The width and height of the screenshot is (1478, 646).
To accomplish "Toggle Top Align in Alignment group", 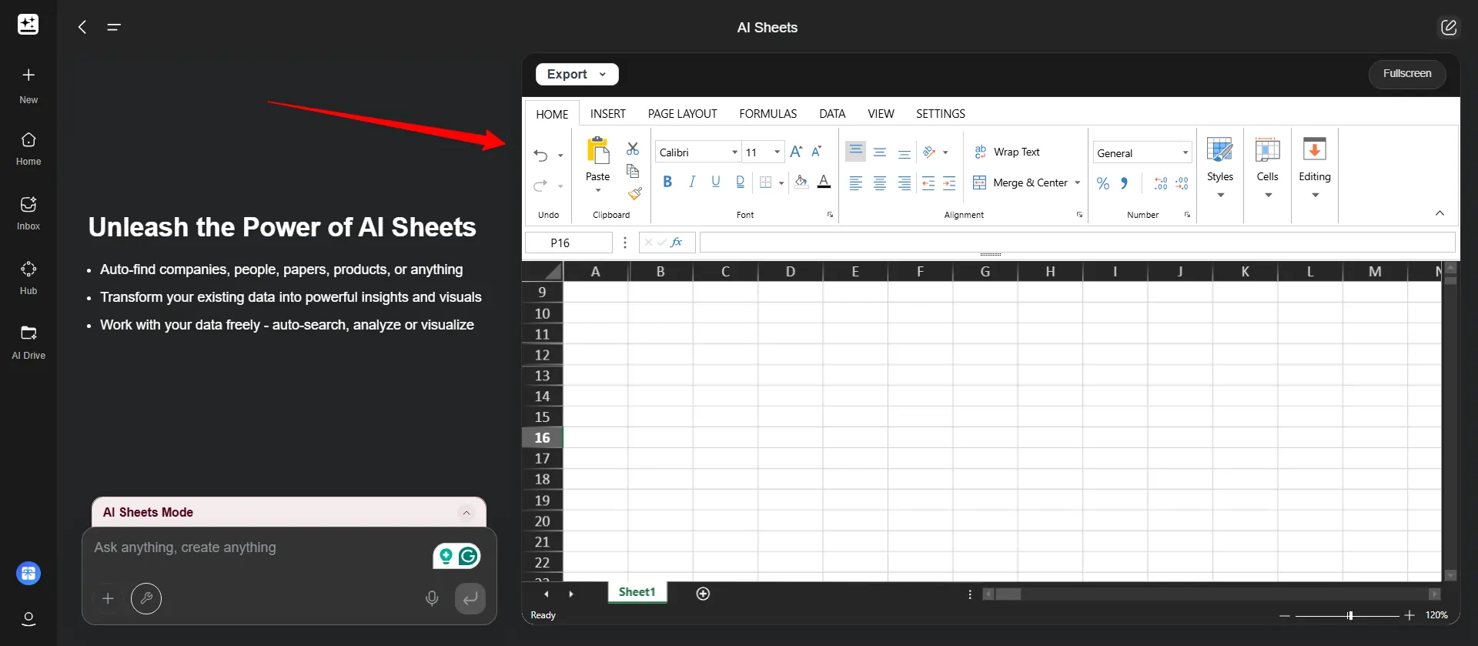I will (x=855, y=151).
